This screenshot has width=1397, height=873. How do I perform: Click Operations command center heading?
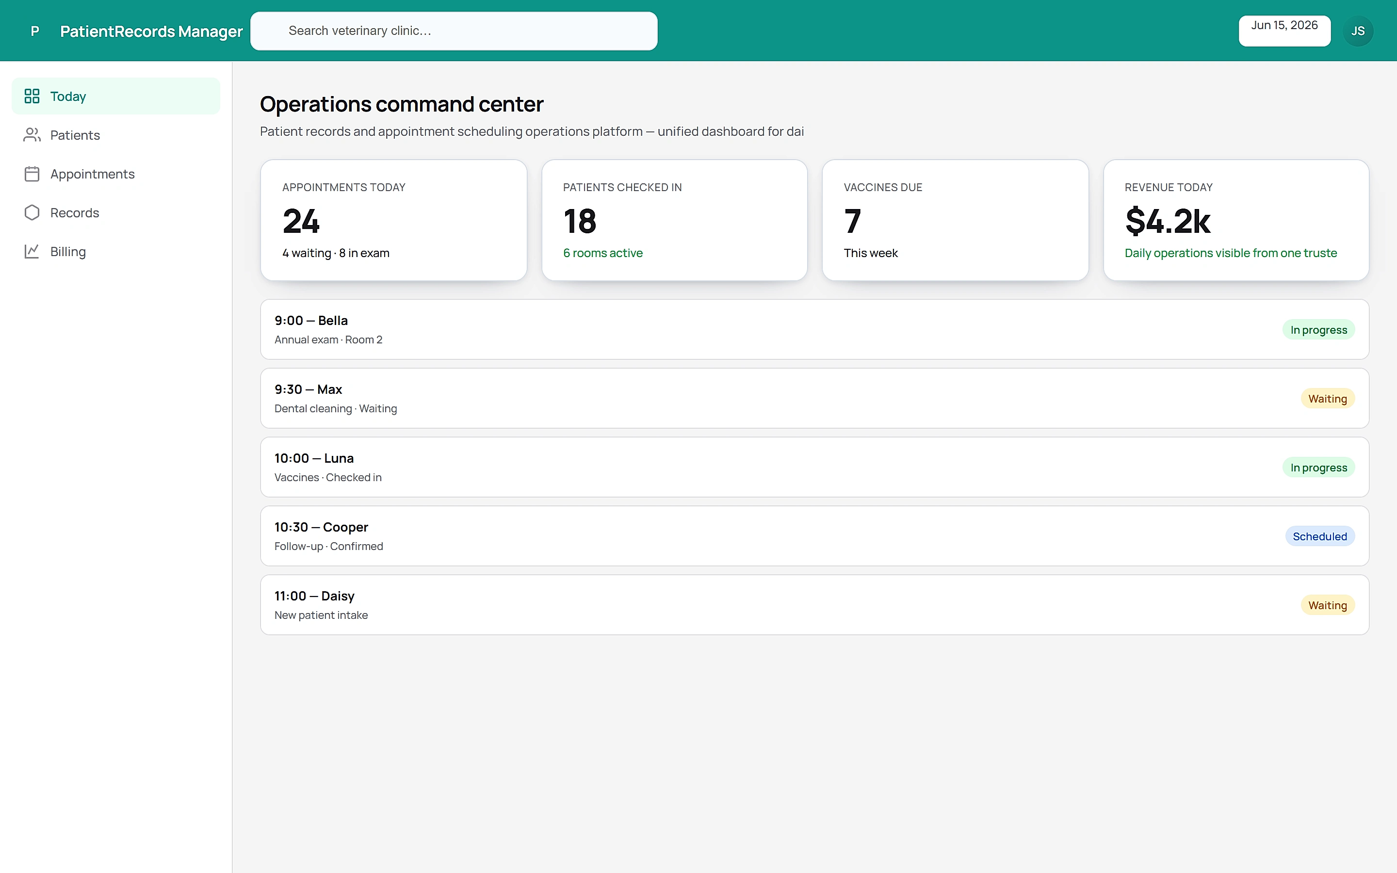pyautogui.click(x=401, y=104)
